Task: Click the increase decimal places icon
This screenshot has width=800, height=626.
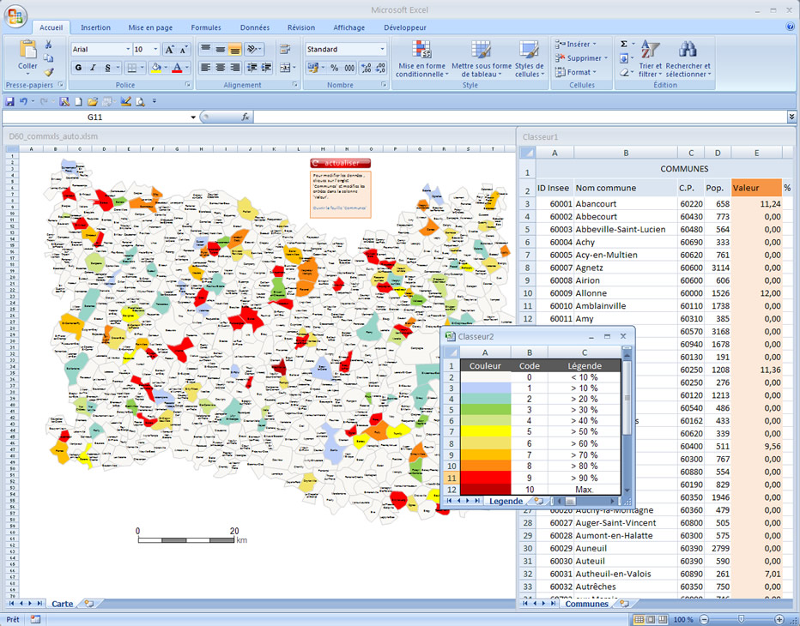Action: (366, 67)
